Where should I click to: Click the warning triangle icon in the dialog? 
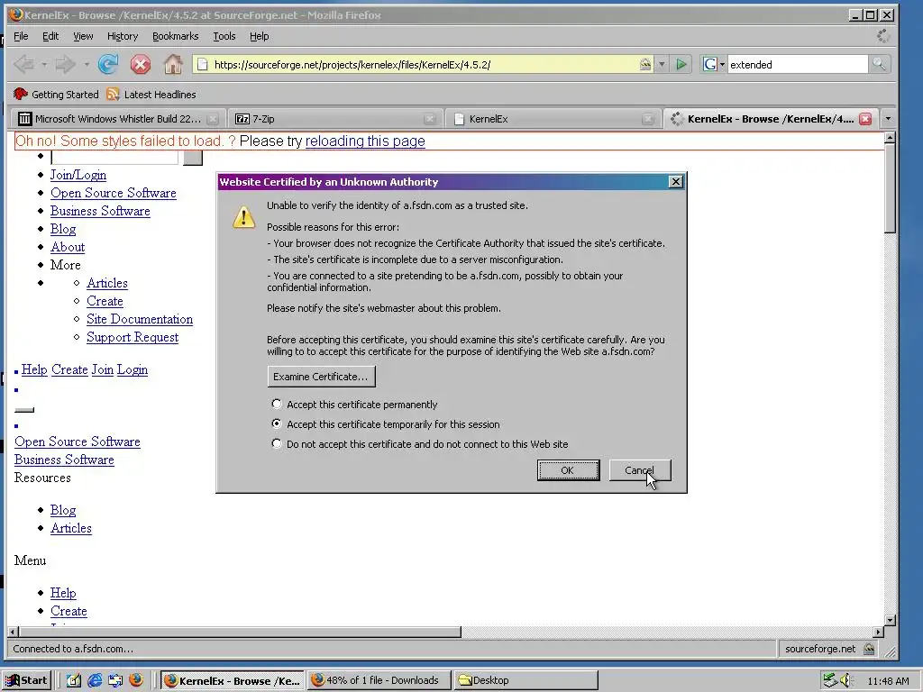tap(243, 217)
